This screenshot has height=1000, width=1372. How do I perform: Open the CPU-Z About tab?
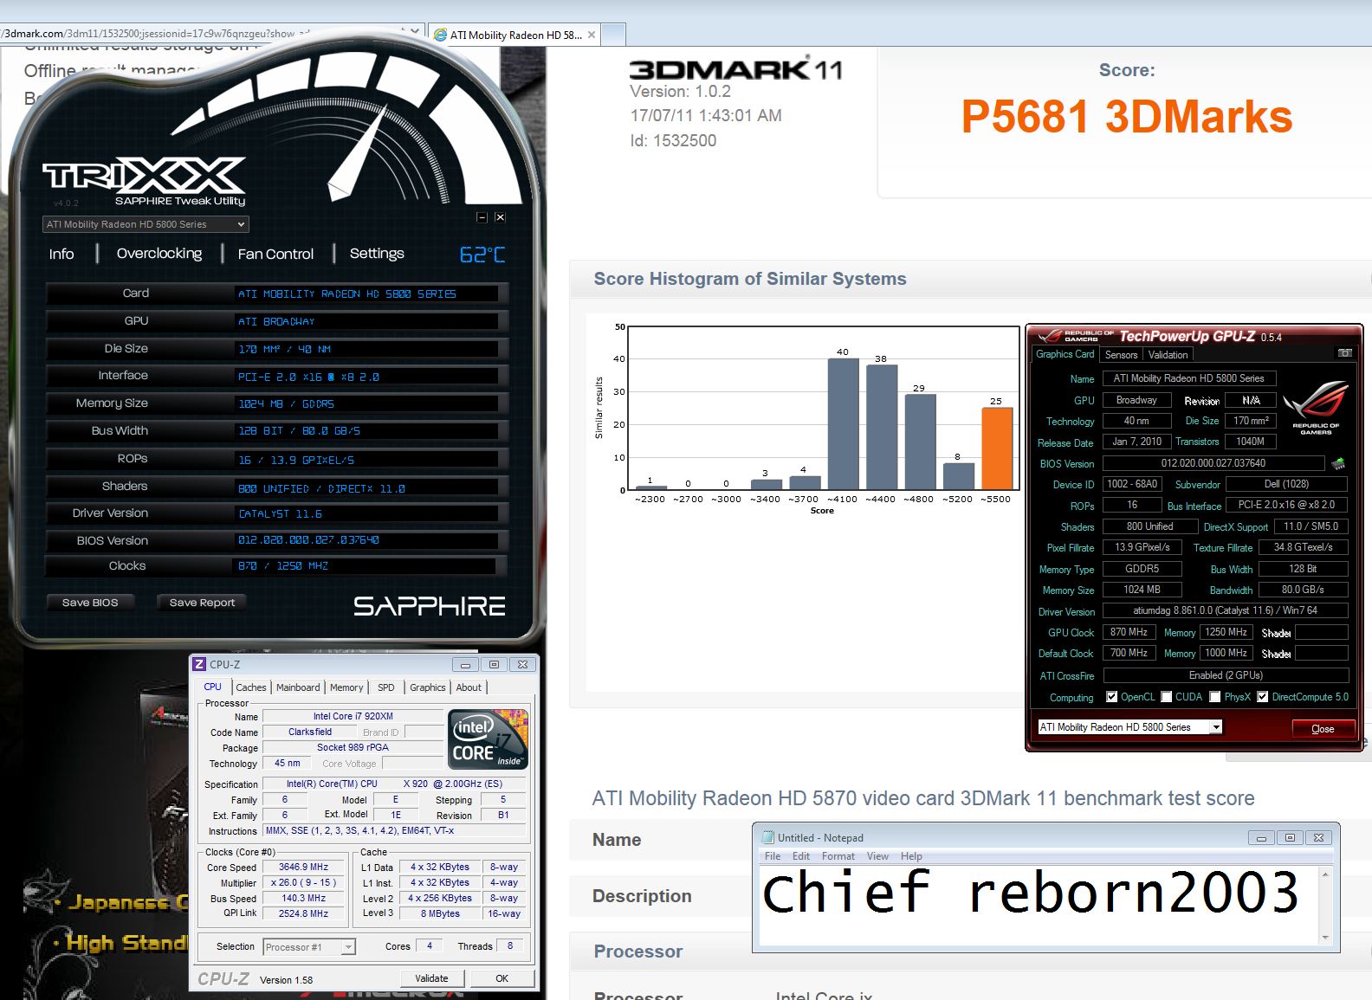coord(469,687)
